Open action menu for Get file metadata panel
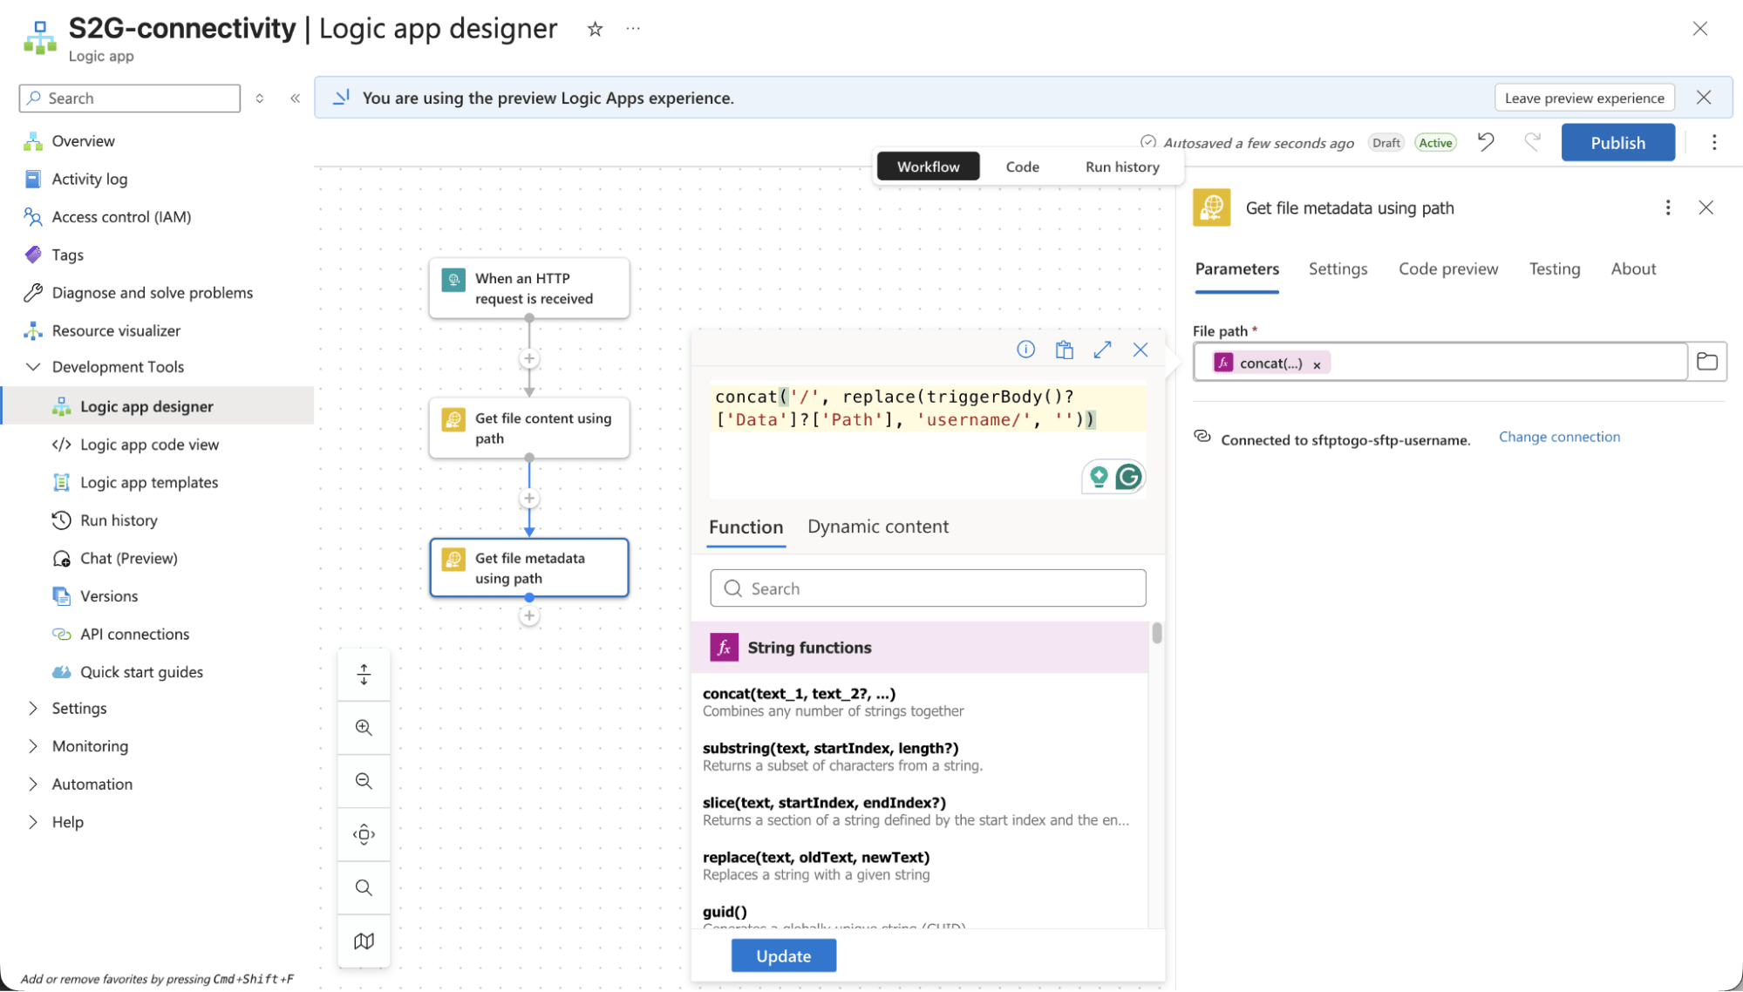 coord(1668,207)
